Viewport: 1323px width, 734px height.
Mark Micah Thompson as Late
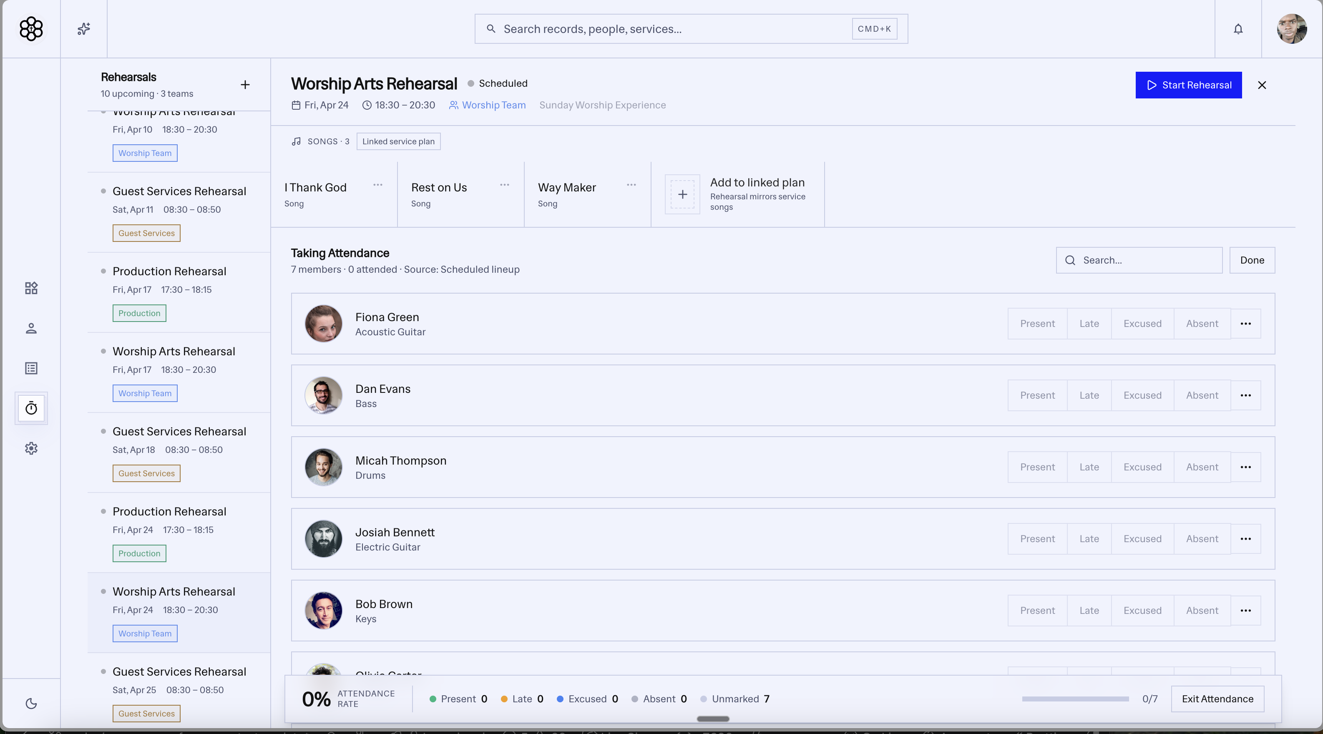pyautogui.click(x=1089, y=468)
